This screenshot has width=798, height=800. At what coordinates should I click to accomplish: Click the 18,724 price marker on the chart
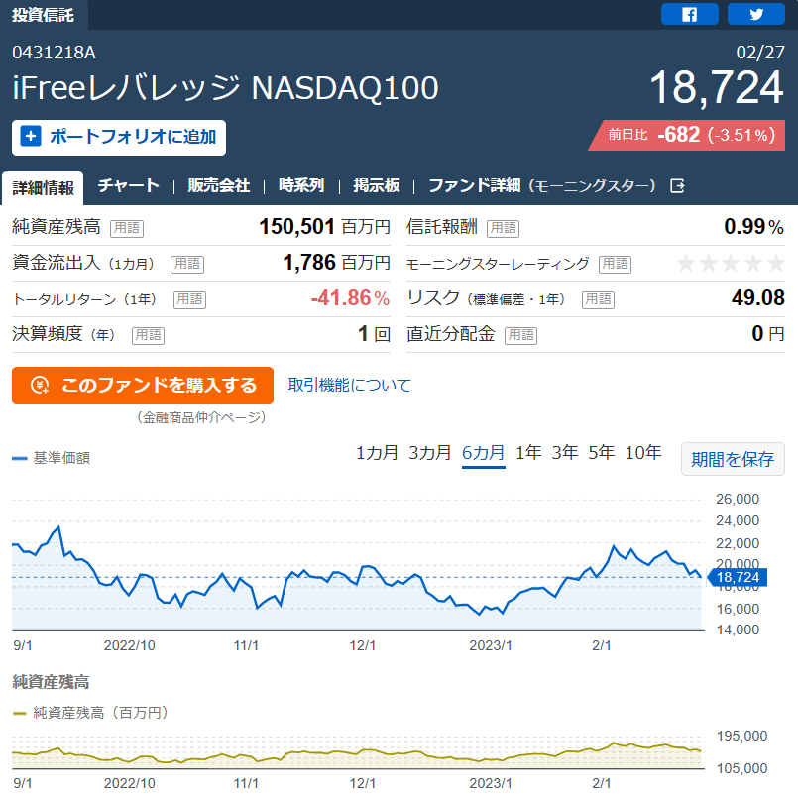tap(737, 578)
